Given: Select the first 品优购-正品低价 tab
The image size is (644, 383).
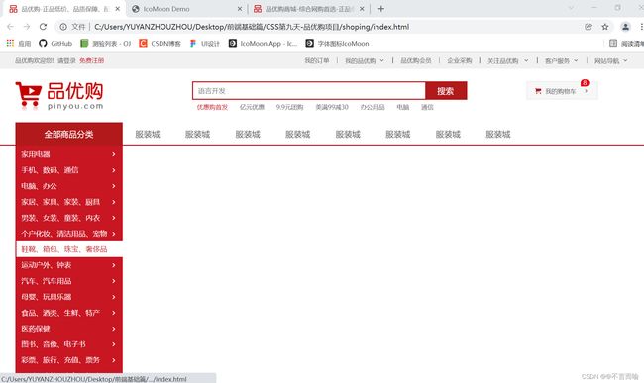Looking at the screenshot, I should click(63, 9).
